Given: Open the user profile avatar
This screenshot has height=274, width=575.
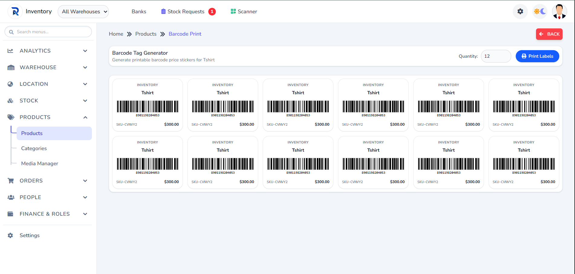Looking at the screenshot, I should 559,11.
